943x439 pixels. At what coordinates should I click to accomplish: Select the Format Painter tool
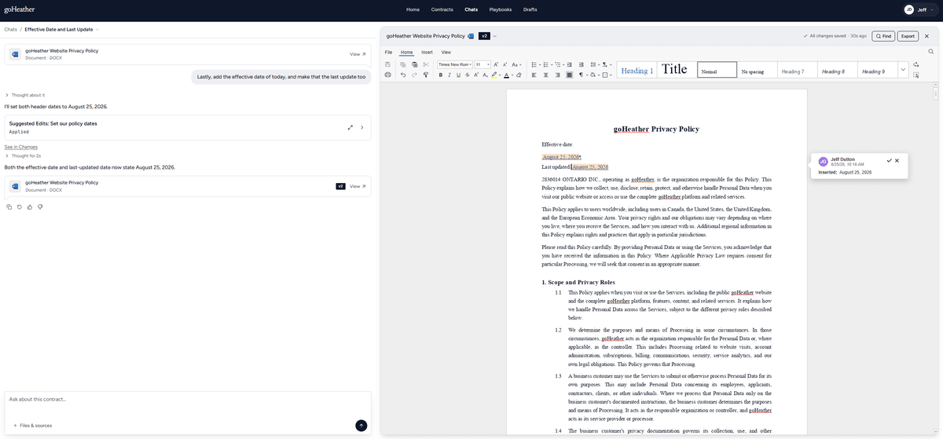pyautogui.click(x=426, y=75)
